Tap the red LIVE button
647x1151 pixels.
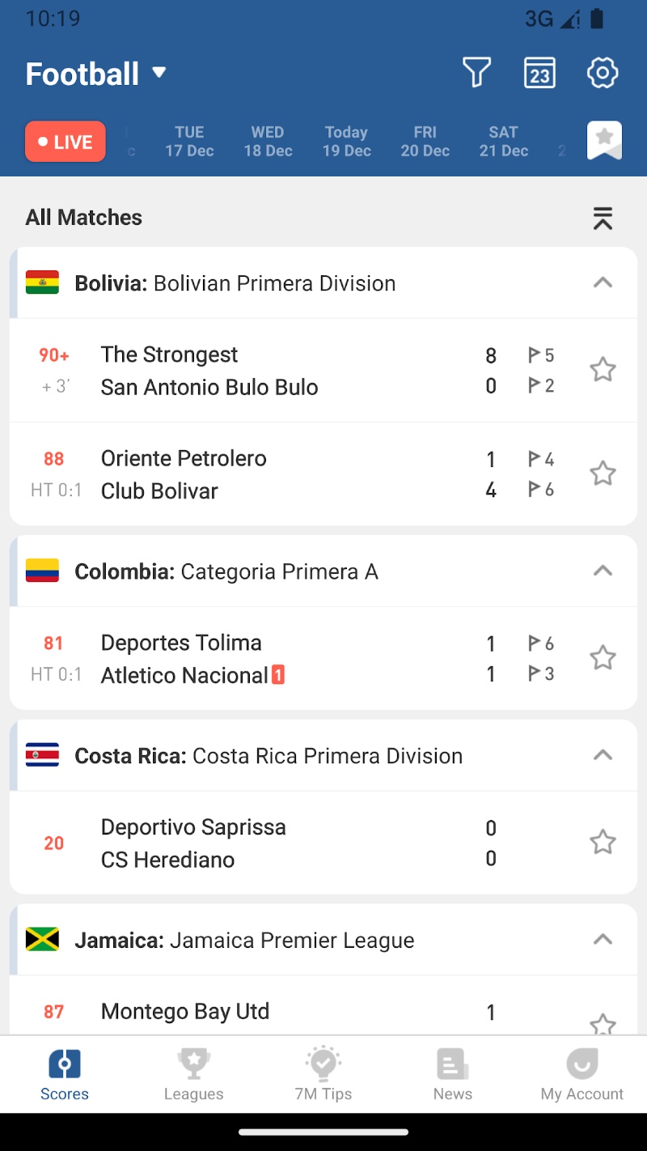(66, 142)
